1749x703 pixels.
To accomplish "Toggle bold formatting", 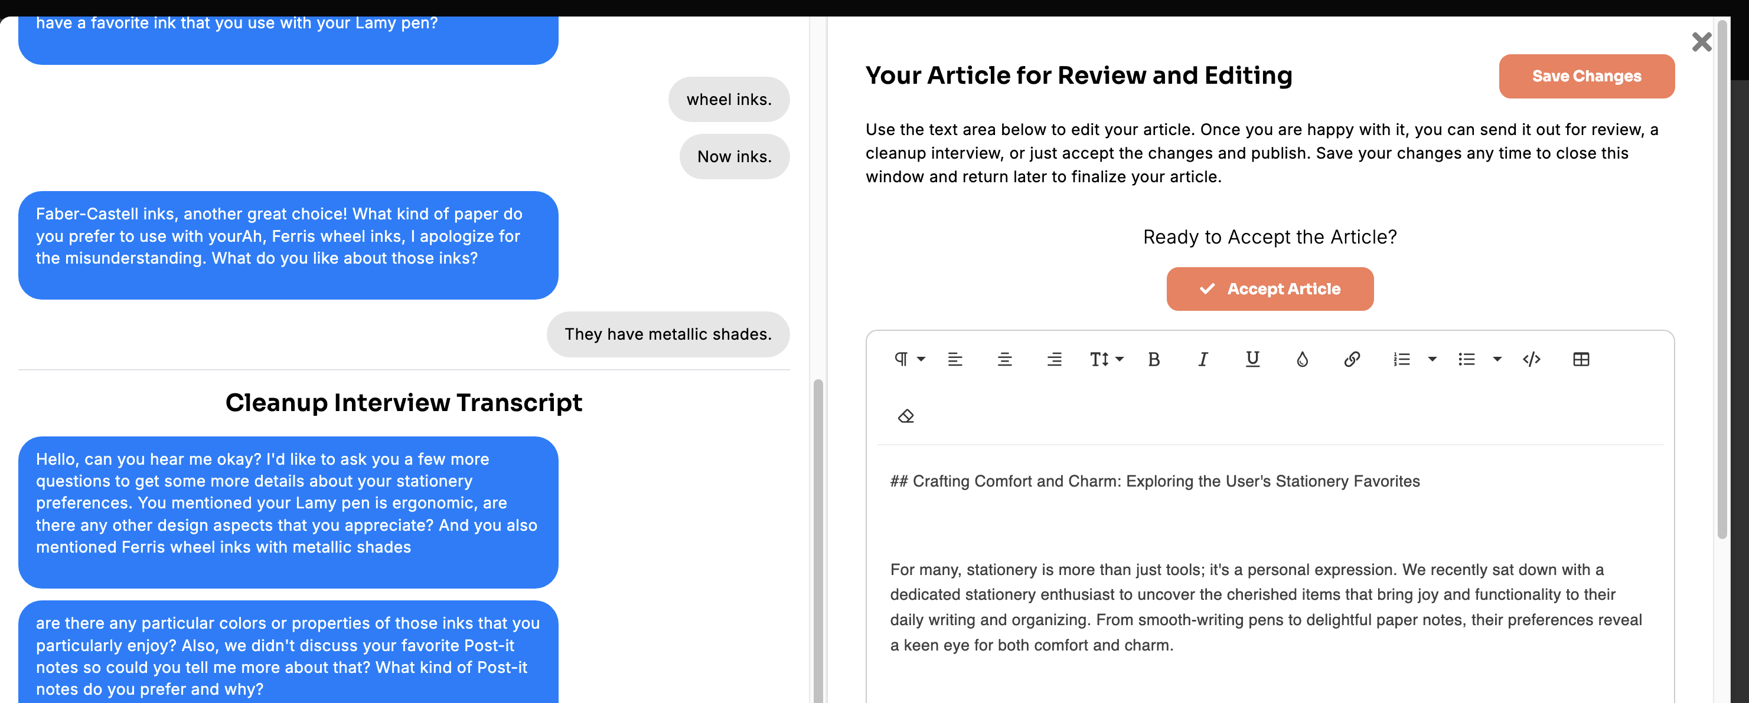I will point(1154,359).
